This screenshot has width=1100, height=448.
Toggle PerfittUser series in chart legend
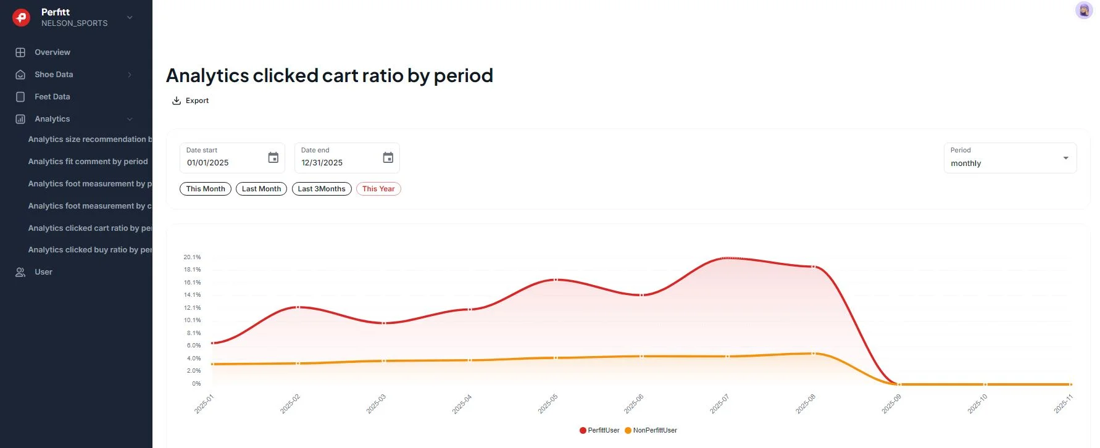tap(599, 431)
